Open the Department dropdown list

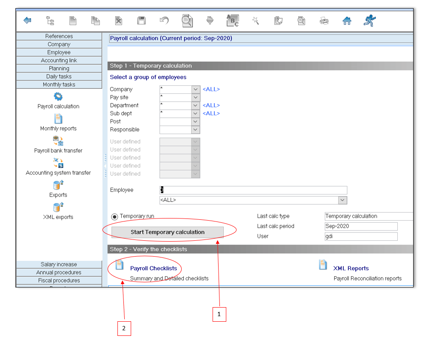click(195, 105)
